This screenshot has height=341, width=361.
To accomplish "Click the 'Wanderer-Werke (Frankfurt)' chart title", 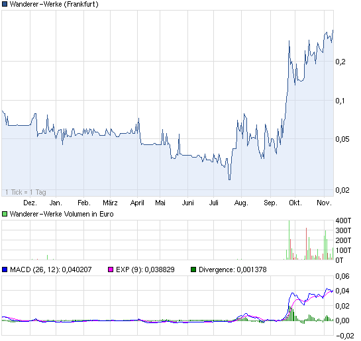I will (54, 4).
